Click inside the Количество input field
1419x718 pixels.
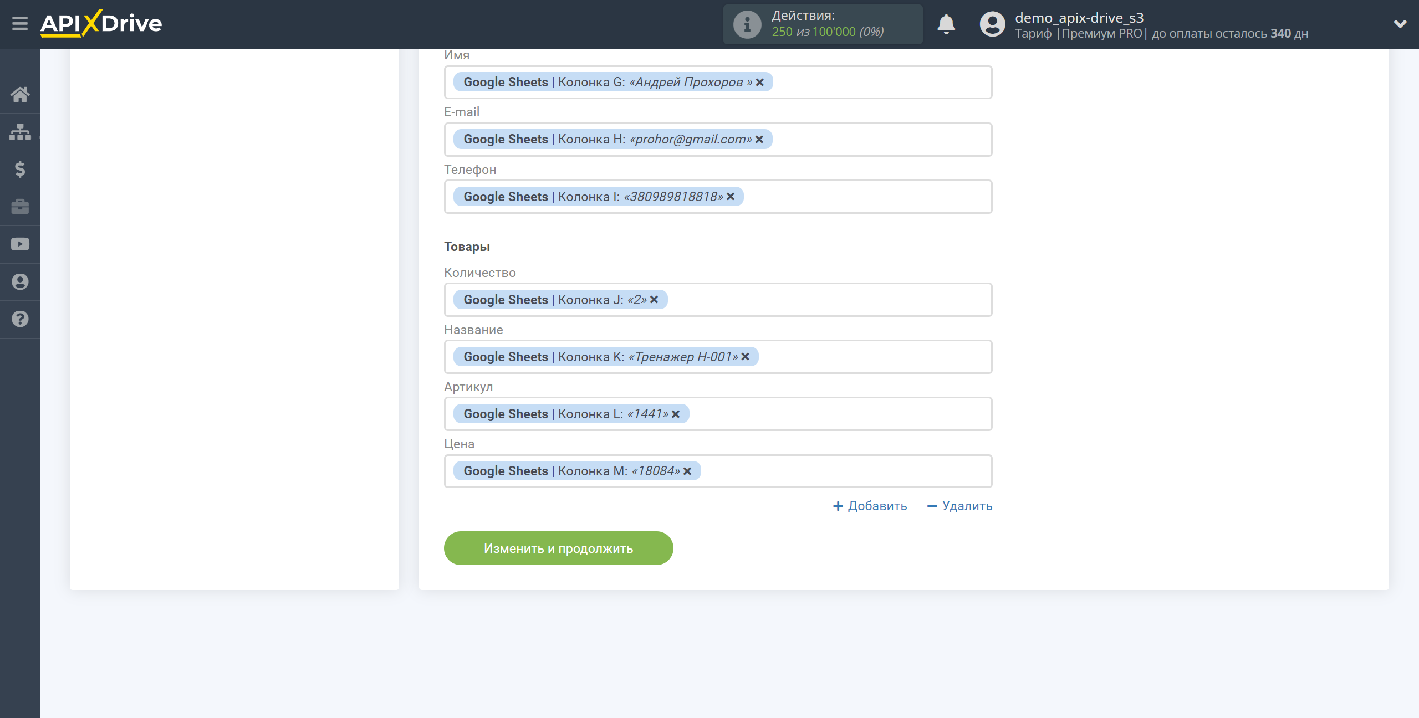point(718,300)
